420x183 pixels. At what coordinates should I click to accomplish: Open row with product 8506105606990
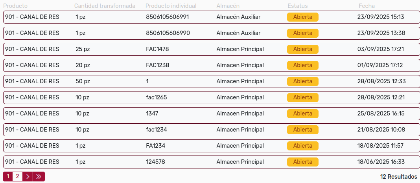[168, 33]
